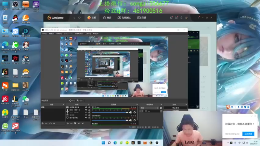Open WeChat desktop shortcut
Image resolution: width=260 pixels, height=146 pixels.
(x=26, y=100)
